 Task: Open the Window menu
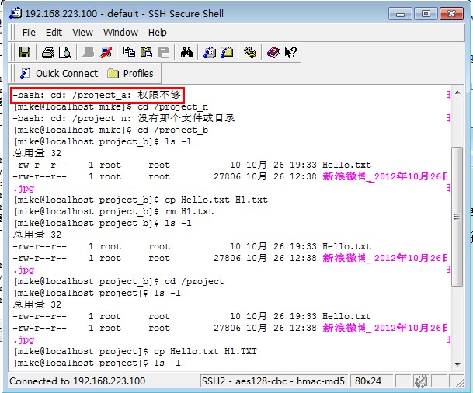(120, 33)
